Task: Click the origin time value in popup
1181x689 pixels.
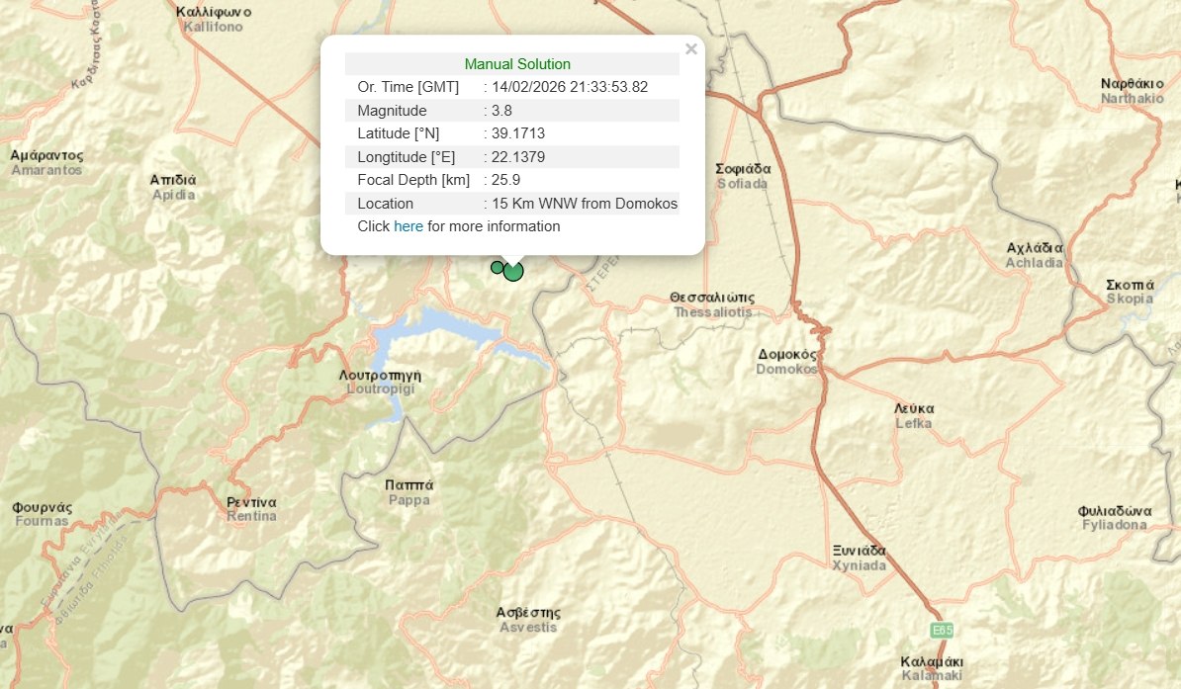Action: tap(570, 87)
